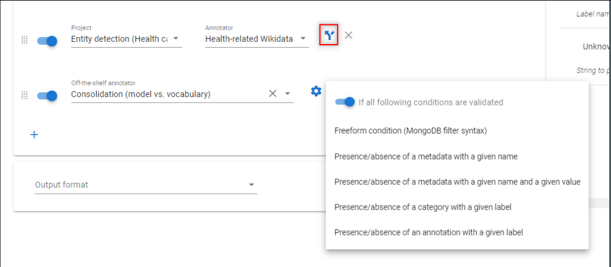Toggle 'If all following conditions are validated'
The height and width of the screenshot is (267, 611).
tap(345, 102)
